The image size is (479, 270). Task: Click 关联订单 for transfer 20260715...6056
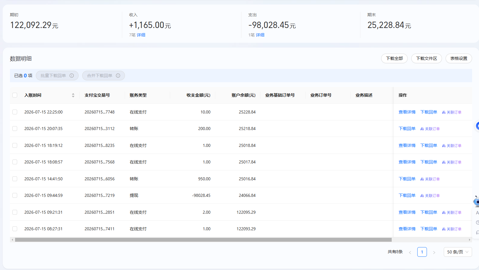(430, 179)
